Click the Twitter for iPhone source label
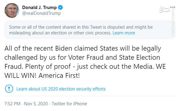180x111 pixels. pyautogui.click(x=69, y=104)
